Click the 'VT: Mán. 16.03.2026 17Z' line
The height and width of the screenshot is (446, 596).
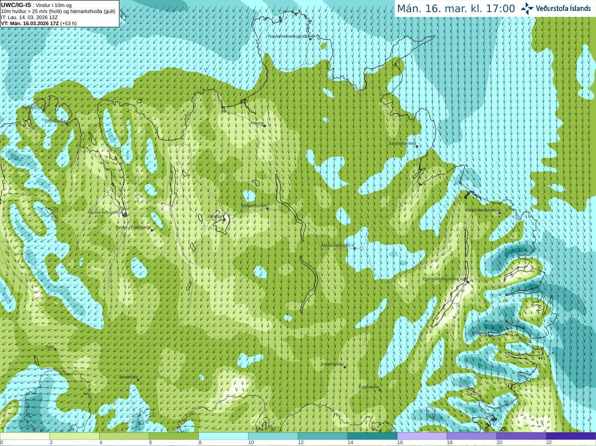point(39,23)
